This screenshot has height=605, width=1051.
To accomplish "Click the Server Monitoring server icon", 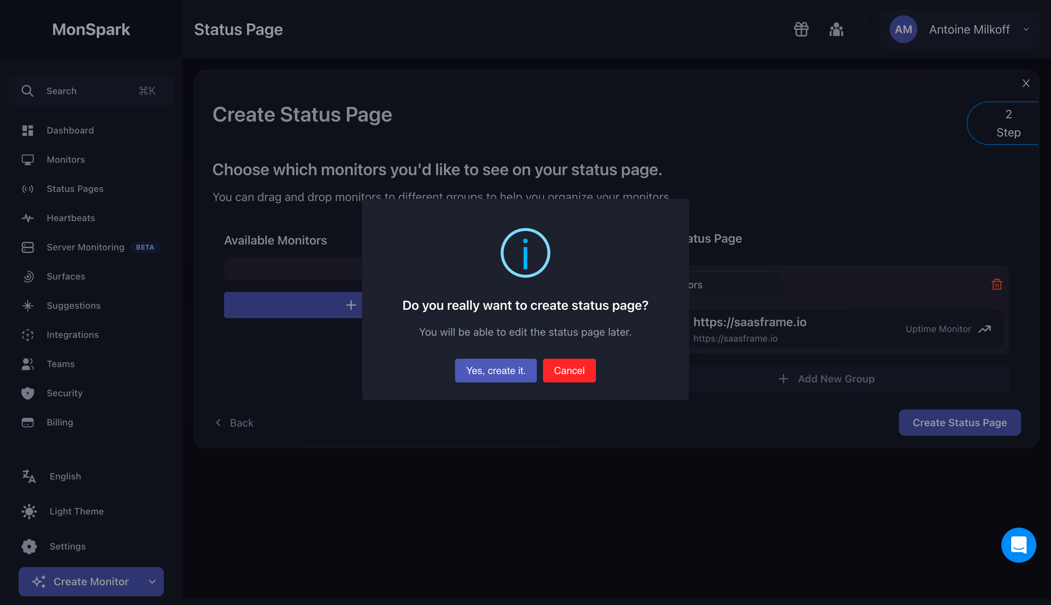I will [27, 247].
